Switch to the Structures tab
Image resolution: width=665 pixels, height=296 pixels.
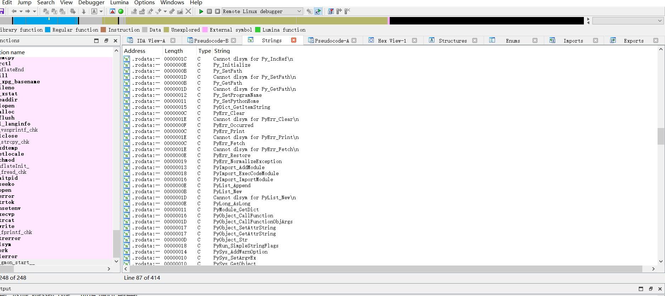(x=453, y=41)
